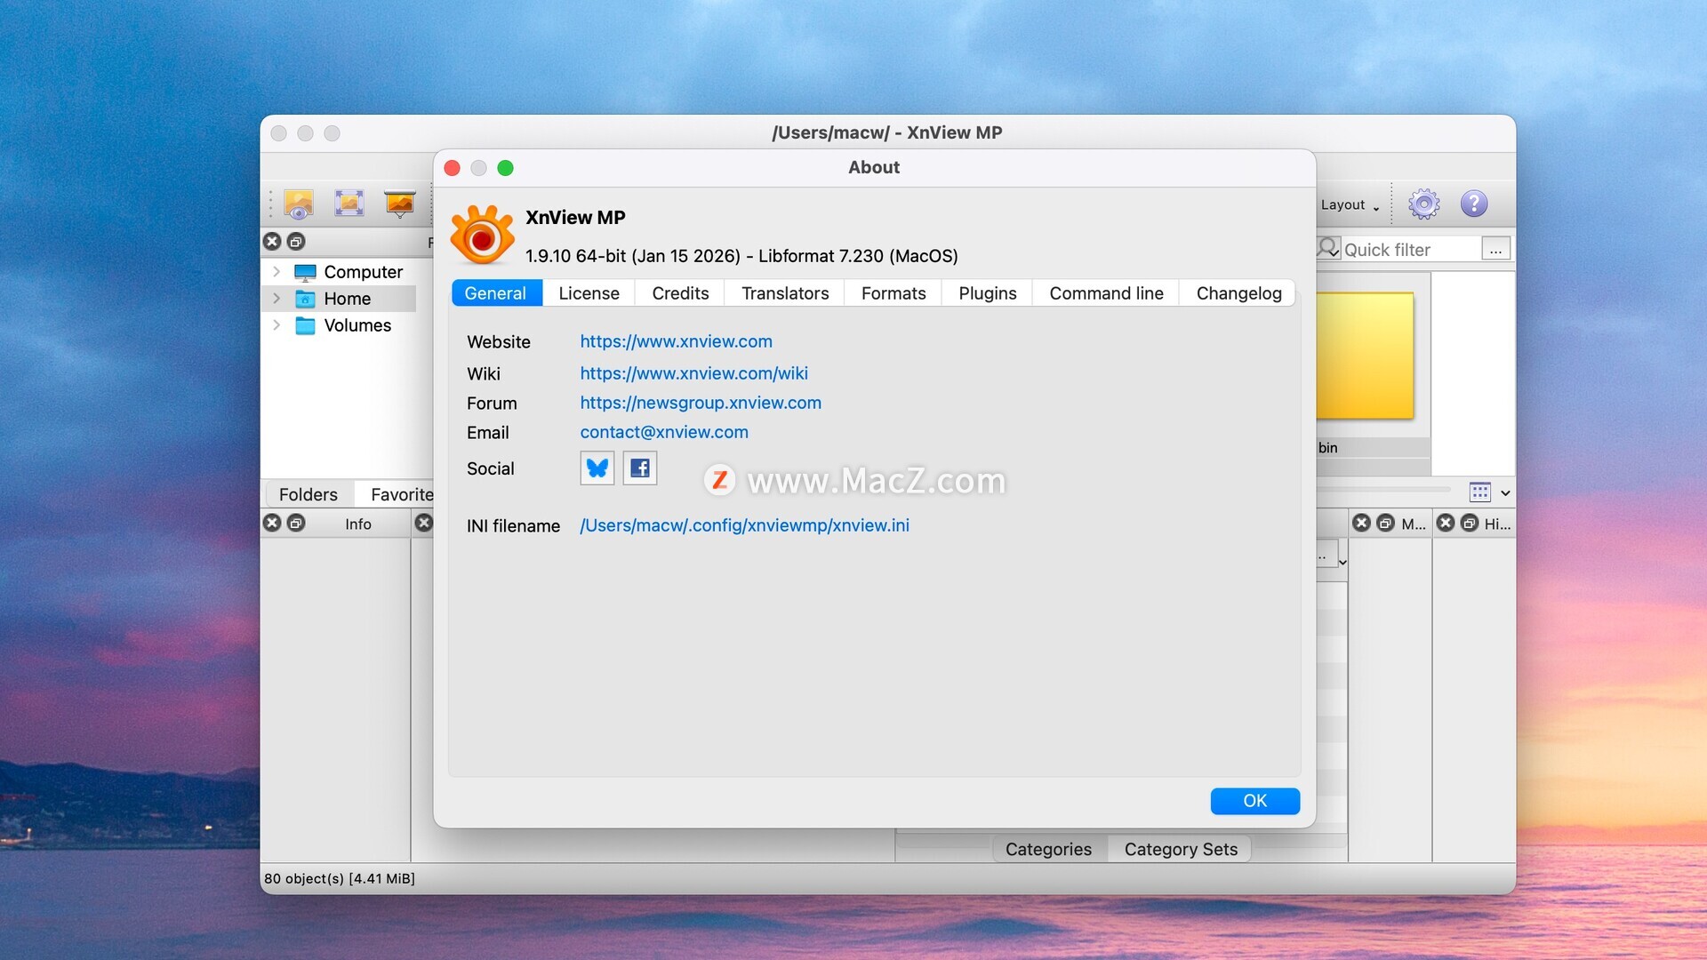Open the xnview.com website link
This screenshot has height=960, width=1707.
(x=676, y=341)
